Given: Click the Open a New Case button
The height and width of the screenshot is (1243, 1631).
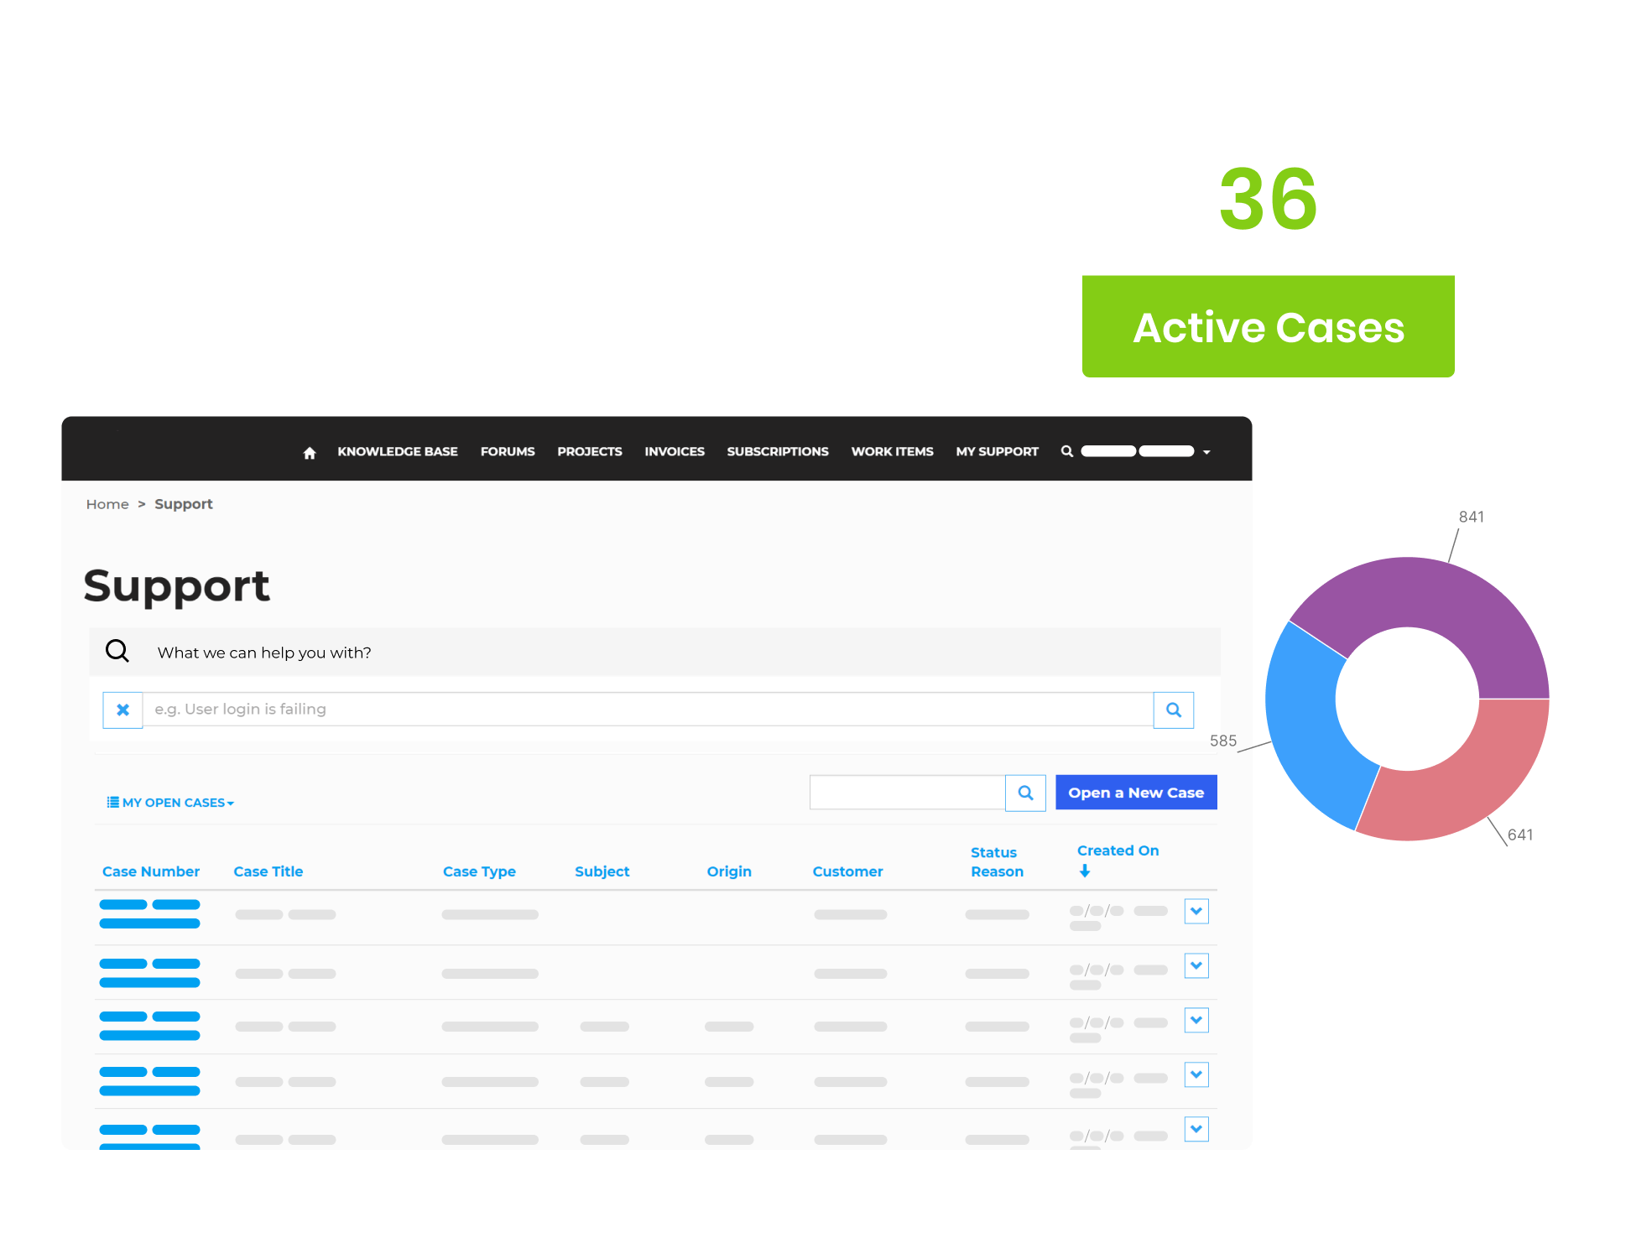Looking at the screenshot, I should tap(1132, 791).
